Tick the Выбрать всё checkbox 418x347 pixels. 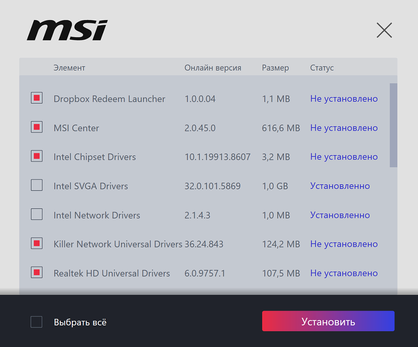[37, 322]
